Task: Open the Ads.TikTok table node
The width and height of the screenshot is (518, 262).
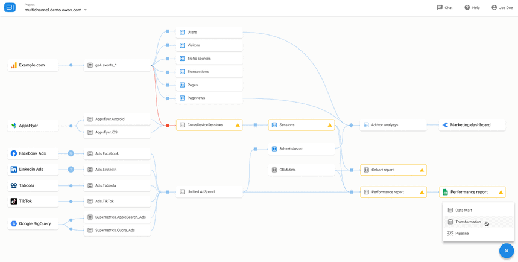Action: [117, 201]
